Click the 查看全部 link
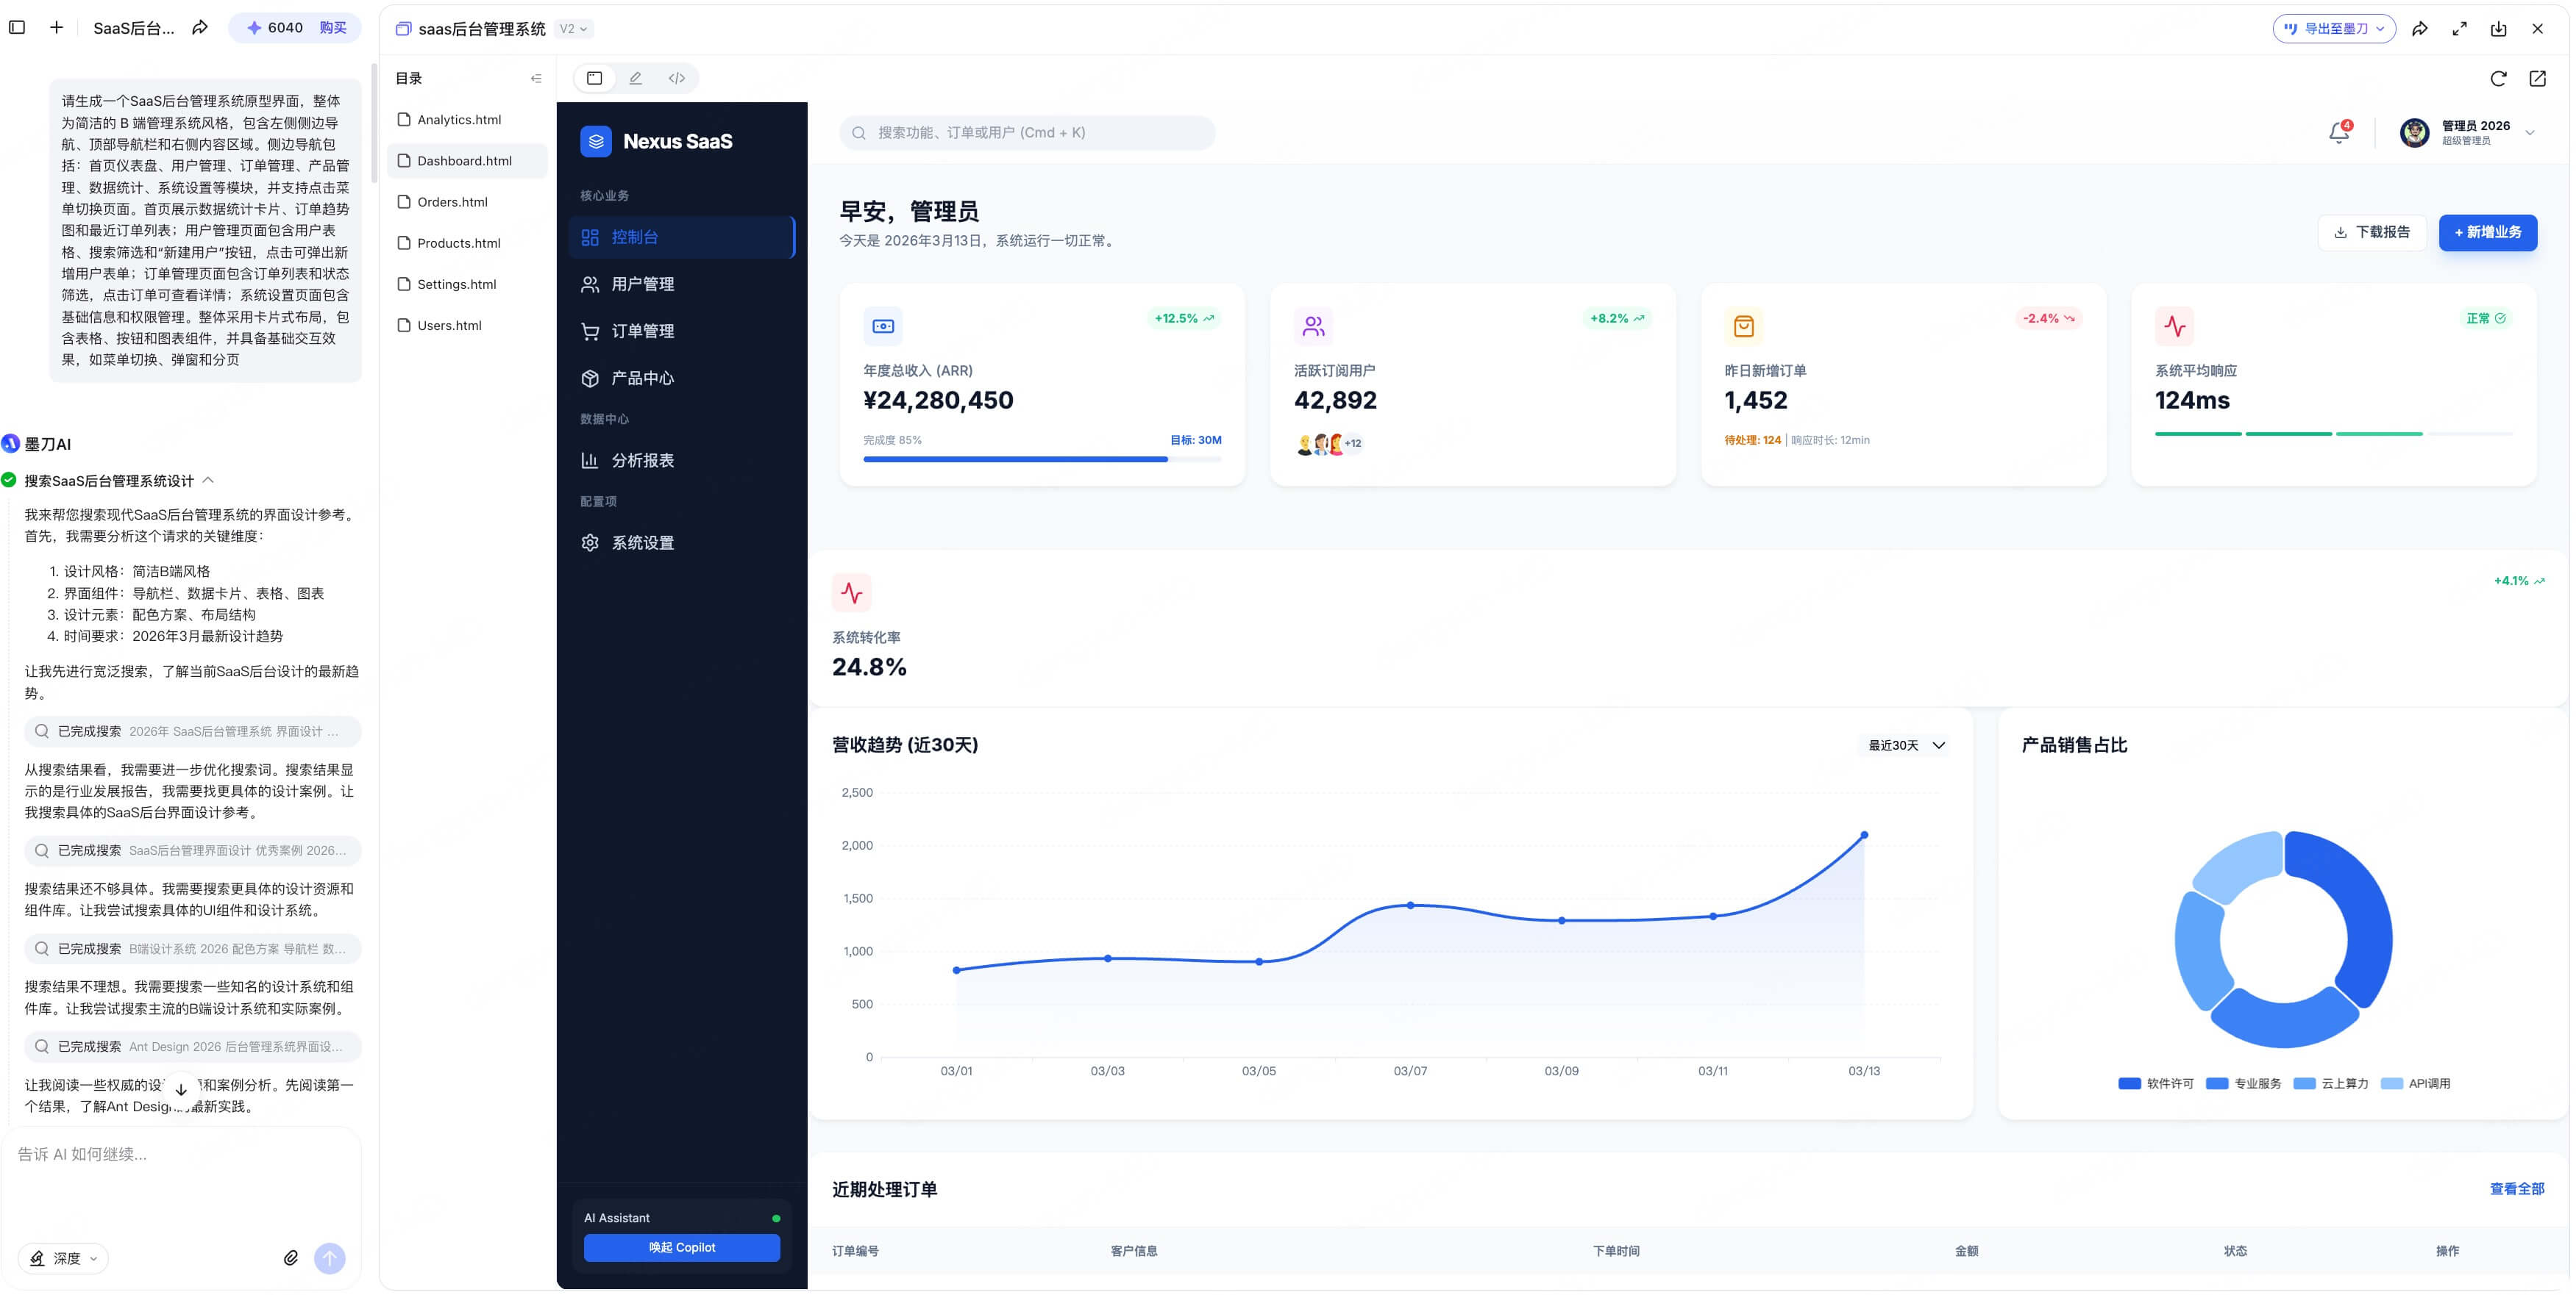This screenshot has width=2576, height=1295. pyautogui.click(x=2516, y=1188)
